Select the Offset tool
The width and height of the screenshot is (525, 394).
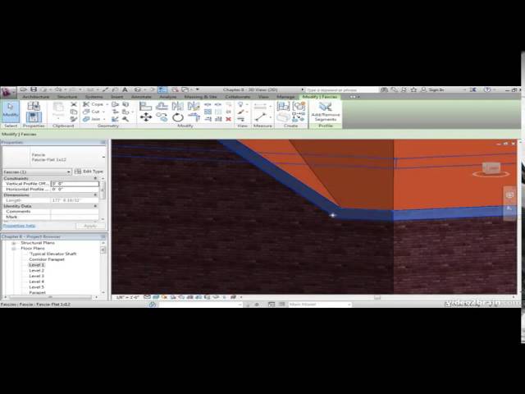(x=162, y=106)
